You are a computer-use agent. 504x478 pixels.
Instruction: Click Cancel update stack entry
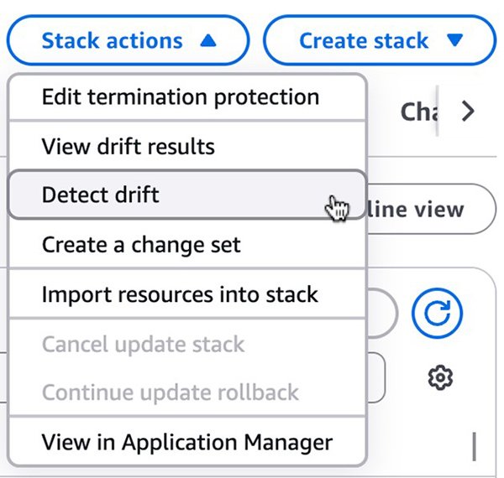click(143, 344)
